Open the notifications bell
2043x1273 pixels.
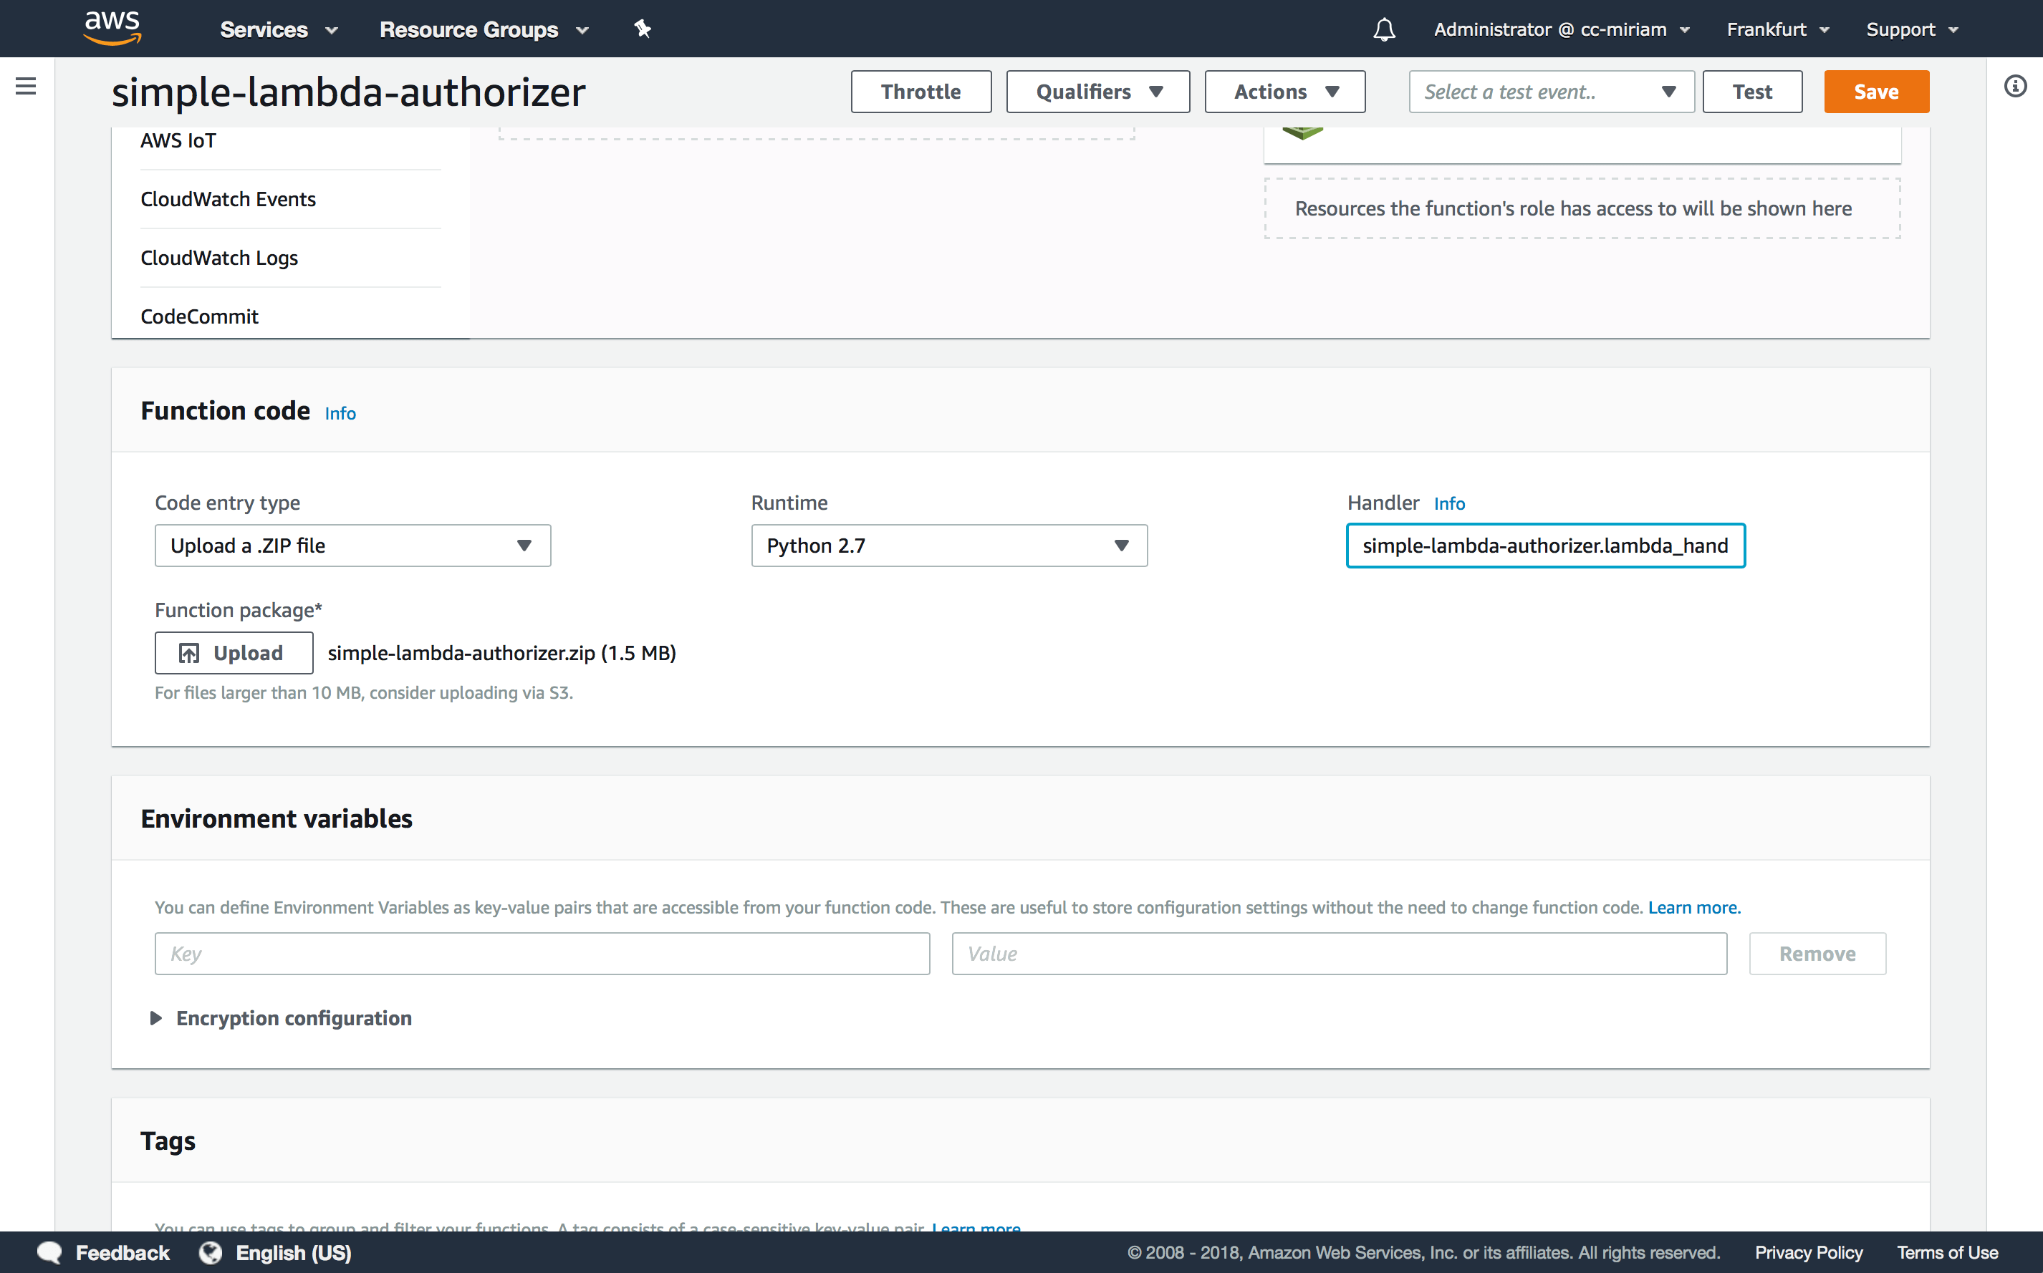(1384, 29)
